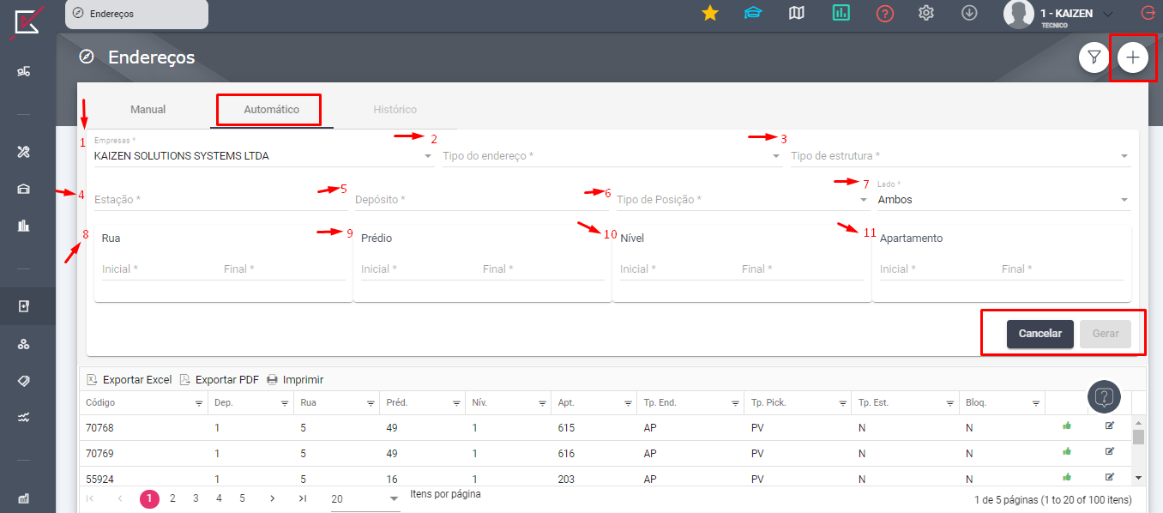Click the Rua column filter icon
Image resolution: width=1163 pixels, height=513 pixels.
(x=371, y=403)
